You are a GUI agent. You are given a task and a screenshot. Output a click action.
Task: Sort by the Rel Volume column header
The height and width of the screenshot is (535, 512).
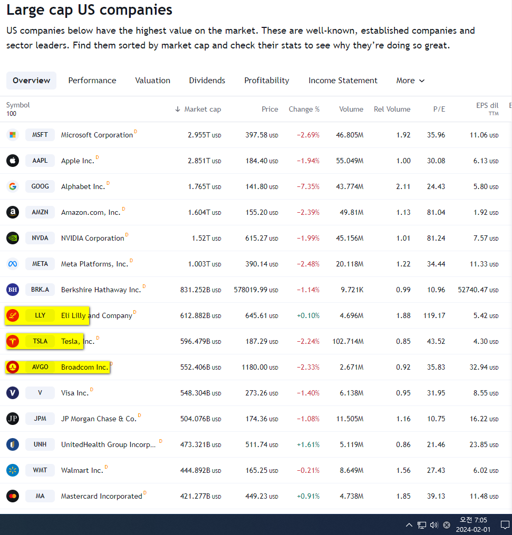[392, 109]
